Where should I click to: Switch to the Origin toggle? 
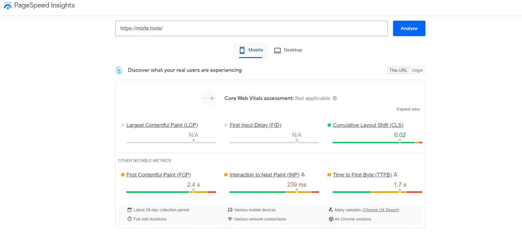point(417,70)
